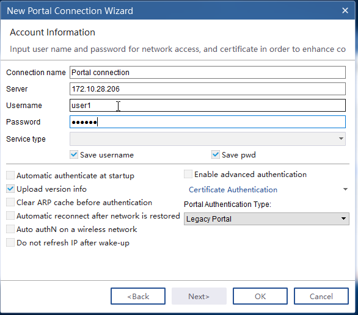Enable Automatic authenticate at startup
This screenshot has height=315, width=358.
coord(10,175)
